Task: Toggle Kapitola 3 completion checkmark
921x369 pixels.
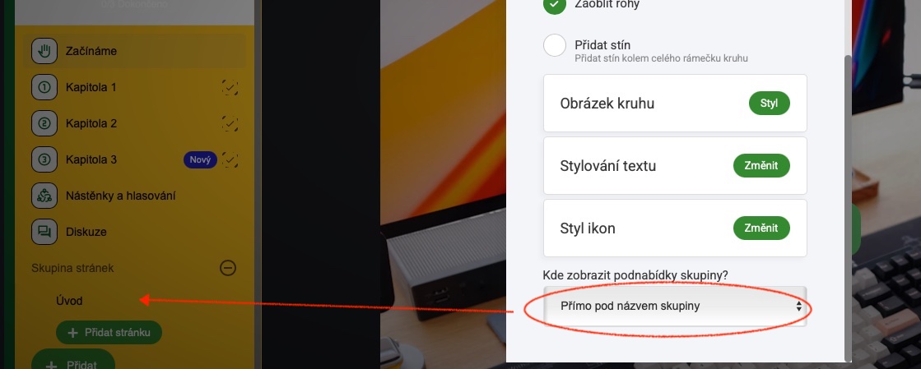Action: [x=230, y=159]
